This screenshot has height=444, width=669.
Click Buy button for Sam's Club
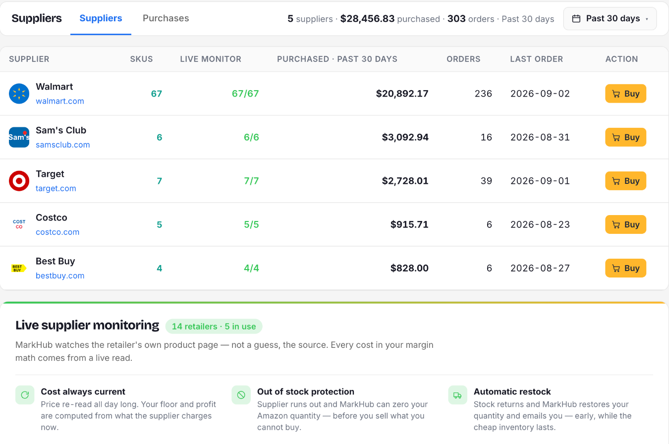click(625, 137)
